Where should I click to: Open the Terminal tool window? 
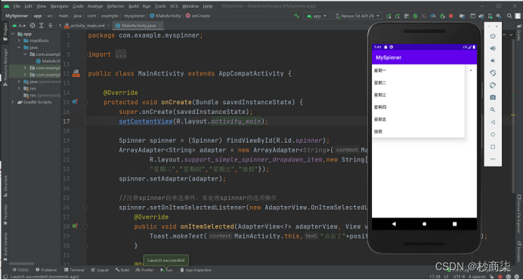tap(74, 270)
